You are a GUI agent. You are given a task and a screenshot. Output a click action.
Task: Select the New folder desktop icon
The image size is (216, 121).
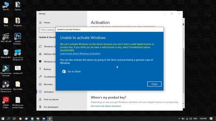click(18, 86)
